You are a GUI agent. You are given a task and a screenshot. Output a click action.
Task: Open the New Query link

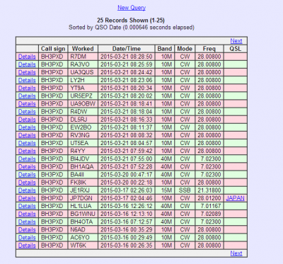pyautogui.click(x=132, y=8)
